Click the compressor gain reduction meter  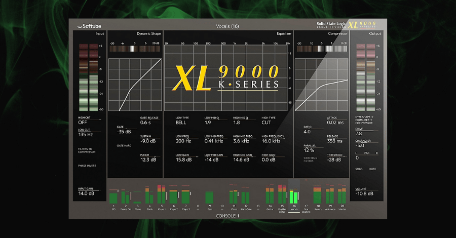pos(322,49)
